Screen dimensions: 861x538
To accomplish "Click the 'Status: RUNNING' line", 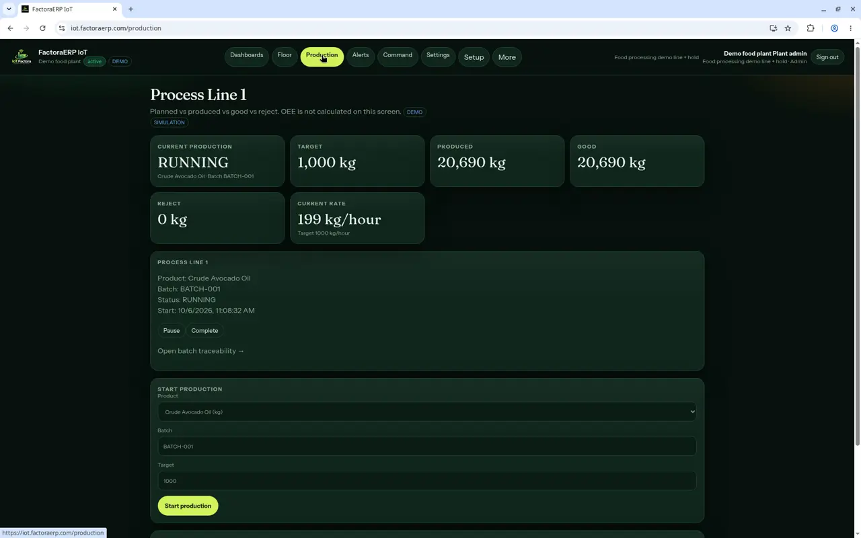I will [186, 300].
